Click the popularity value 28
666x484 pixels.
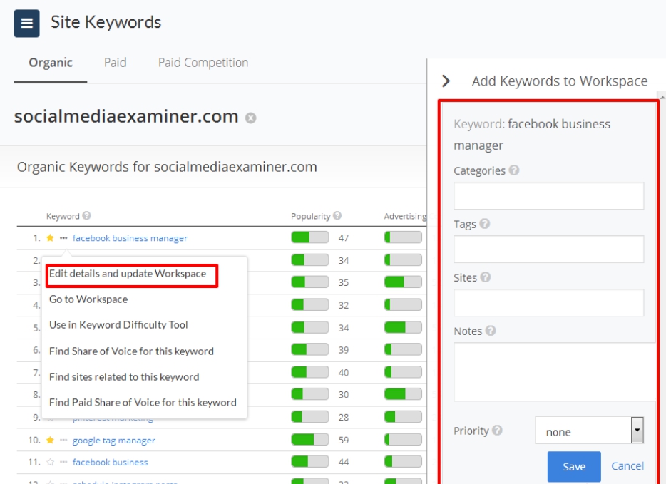pyautogui.click(x=344, y=417)
